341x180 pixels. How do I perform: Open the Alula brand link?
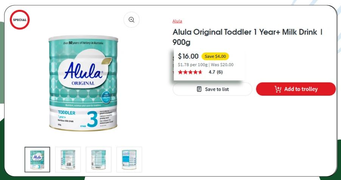click(177, 21)
